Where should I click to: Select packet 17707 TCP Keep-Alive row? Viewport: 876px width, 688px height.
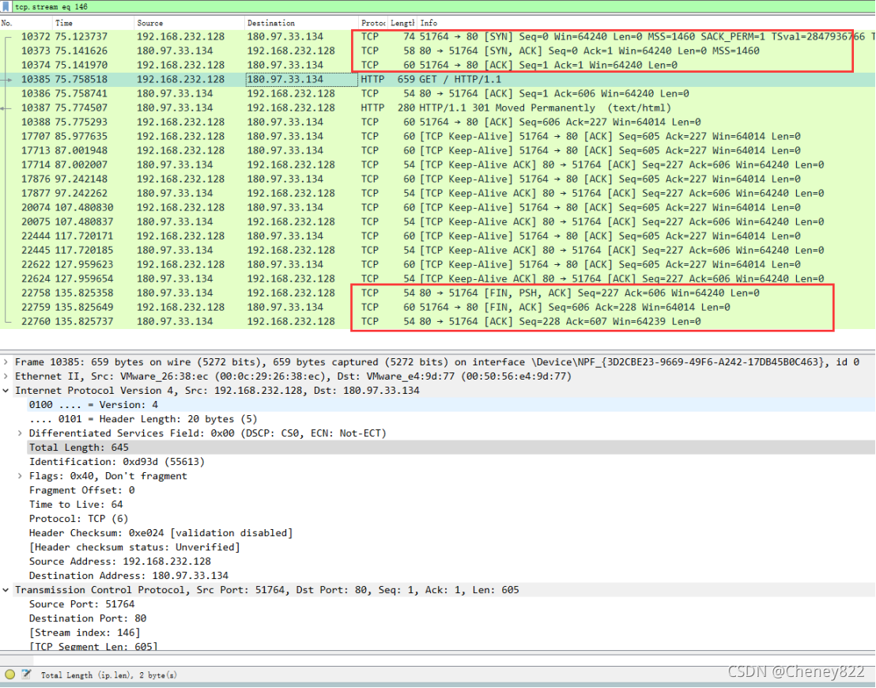coord(437,136)
